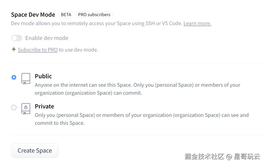Click the dev mode SSH description sentence
The height and width of the screenshot is (165, 265).
pyautogui.click(x=97, y=23)
